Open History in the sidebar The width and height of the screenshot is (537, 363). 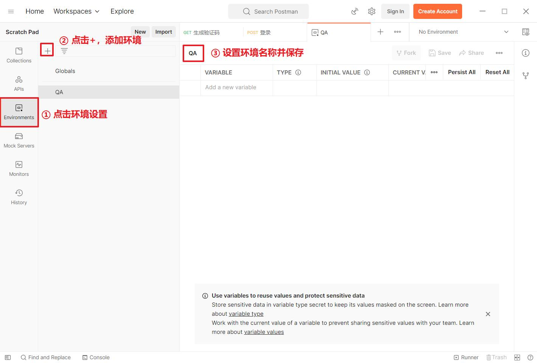pyautogui.click(x=19, y=197)
